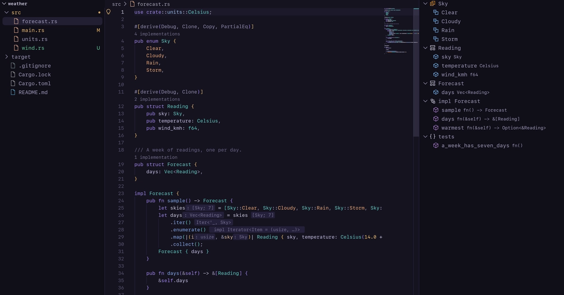Click the U git status marker on wind.rs

98,48
